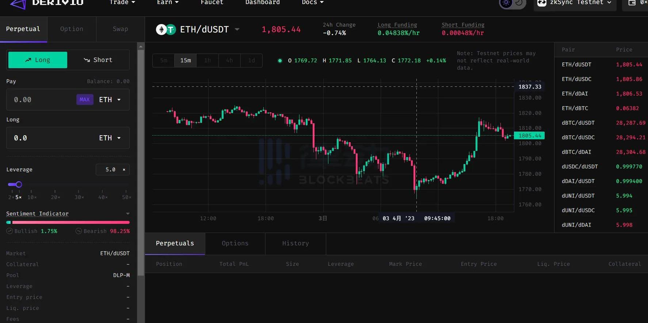Click the wallet icon in header
648x323 pixels.
point(632,3)
